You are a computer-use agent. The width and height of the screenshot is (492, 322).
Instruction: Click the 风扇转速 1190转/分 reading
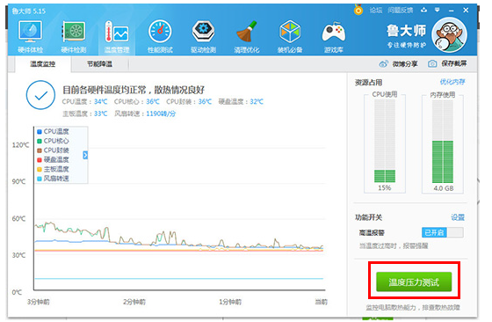pos(145,113)
